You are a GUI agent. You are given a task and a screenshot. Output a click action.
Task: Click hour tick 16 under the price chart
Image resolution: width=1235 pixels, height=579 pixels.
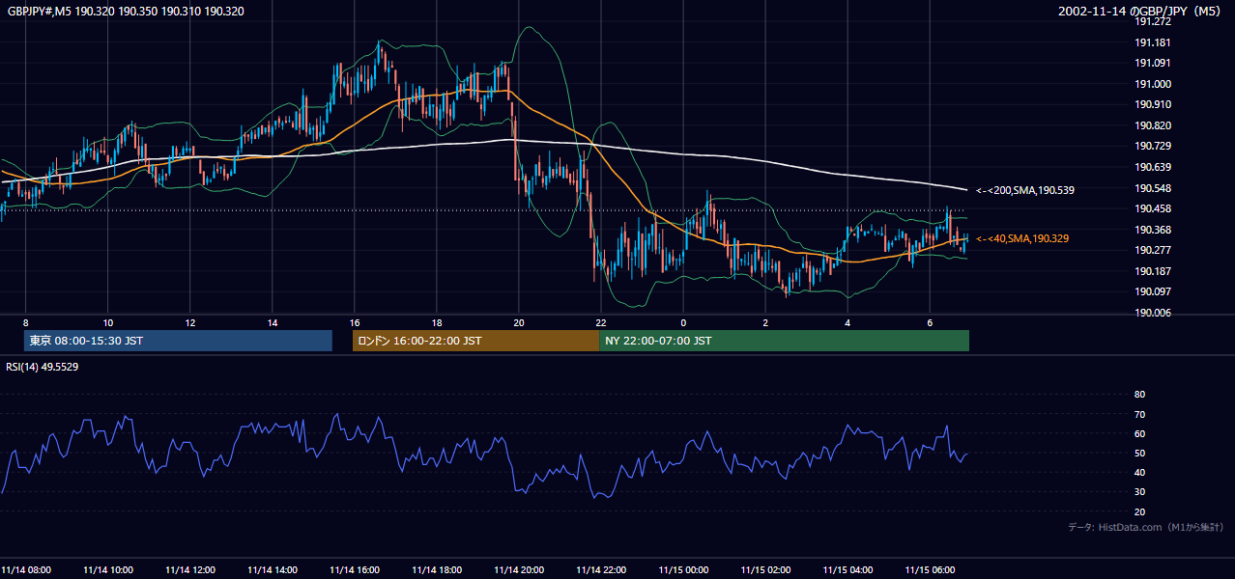tap(355, 322)
